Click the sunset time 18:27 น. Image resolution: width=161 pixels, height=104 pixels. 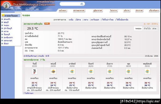tap(128, 39)
